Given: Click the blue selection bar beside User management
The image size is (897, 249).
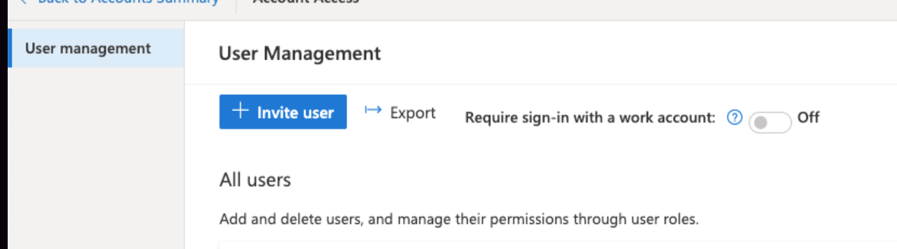Looking at the screenshot, I should pos(10,48).
